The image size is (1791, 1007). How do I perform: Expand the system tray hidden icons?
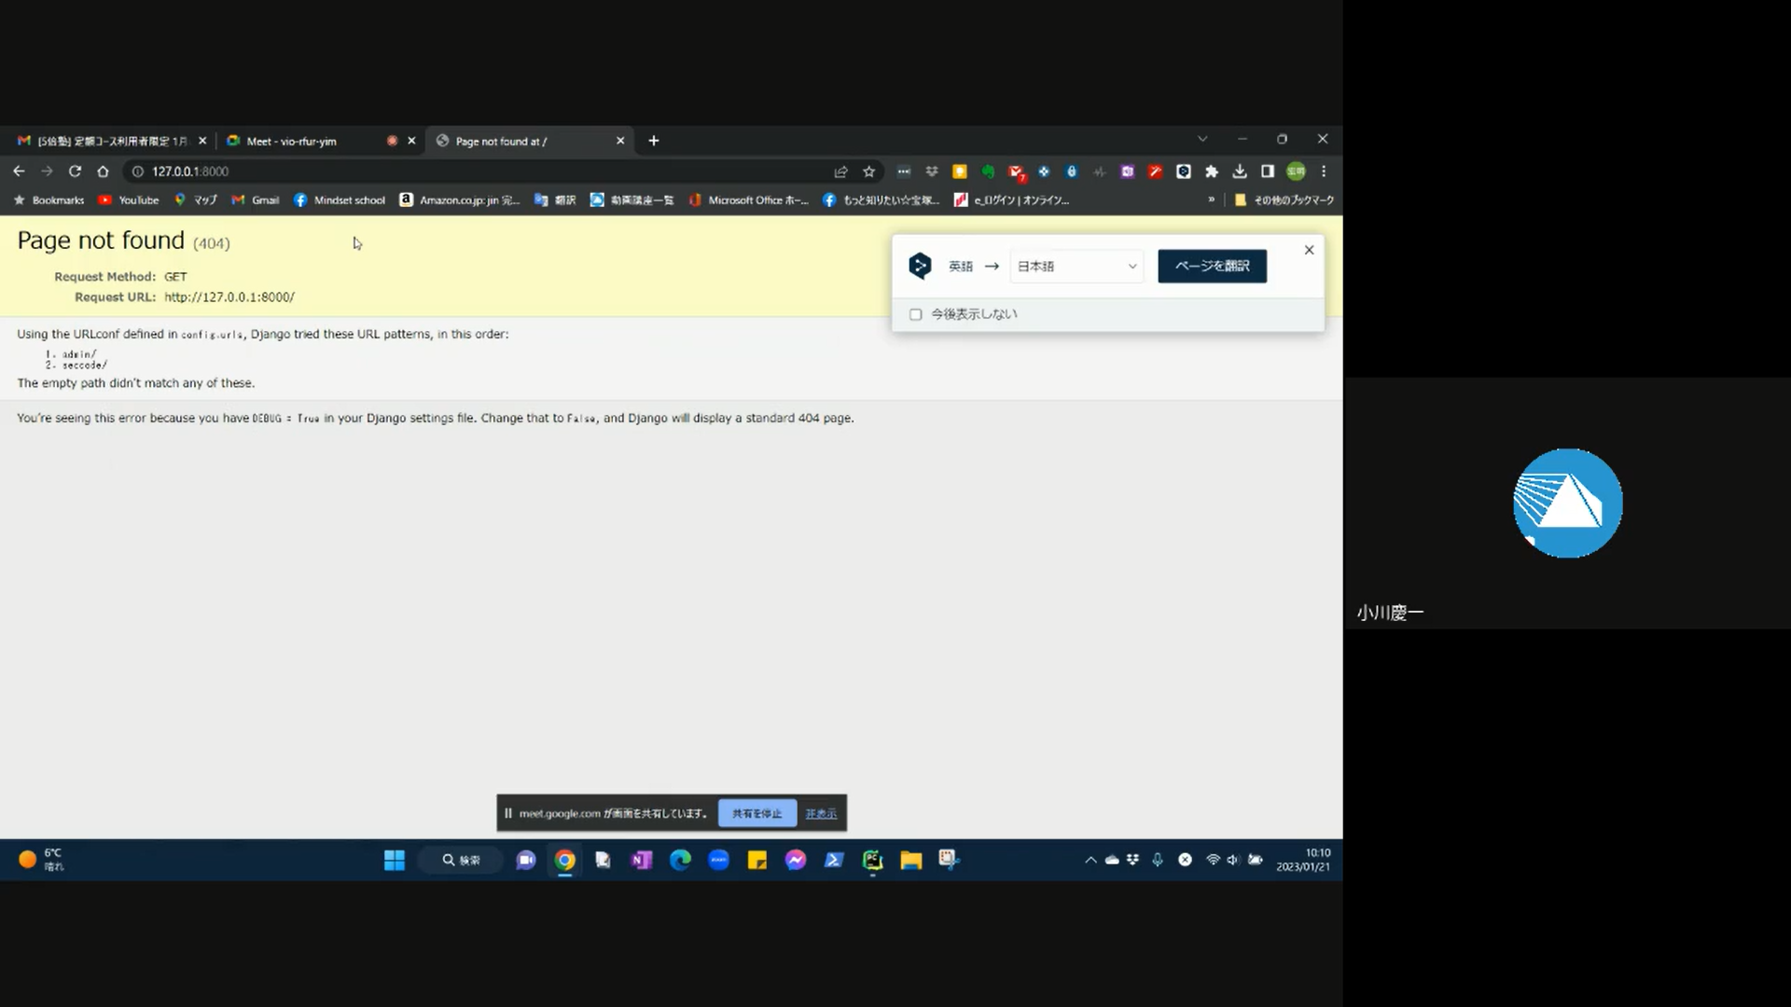click(1090, 860)
